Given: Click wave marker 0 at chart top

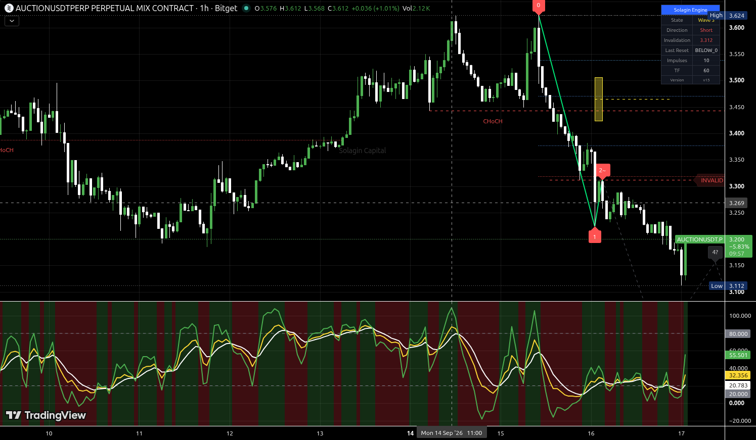Looking at the screenshot, I should pos(539,7).
